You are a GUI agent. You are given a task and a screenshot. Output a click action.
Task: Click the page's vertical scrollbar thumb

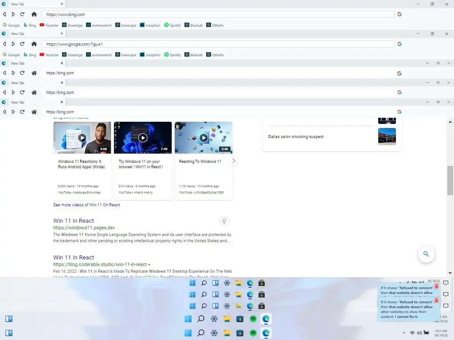[x=450, y=181]
